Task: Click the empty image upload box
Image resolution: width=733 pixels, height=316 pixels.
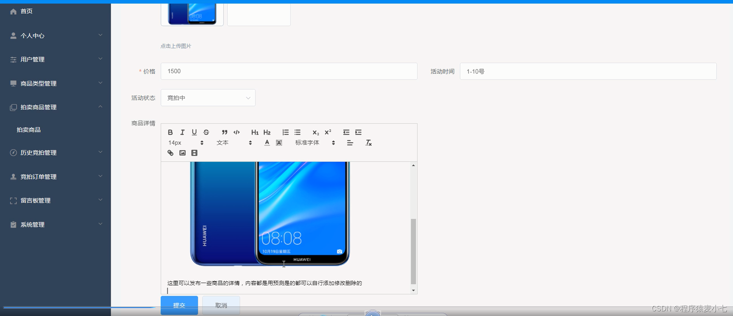Action: coord(259,14)
